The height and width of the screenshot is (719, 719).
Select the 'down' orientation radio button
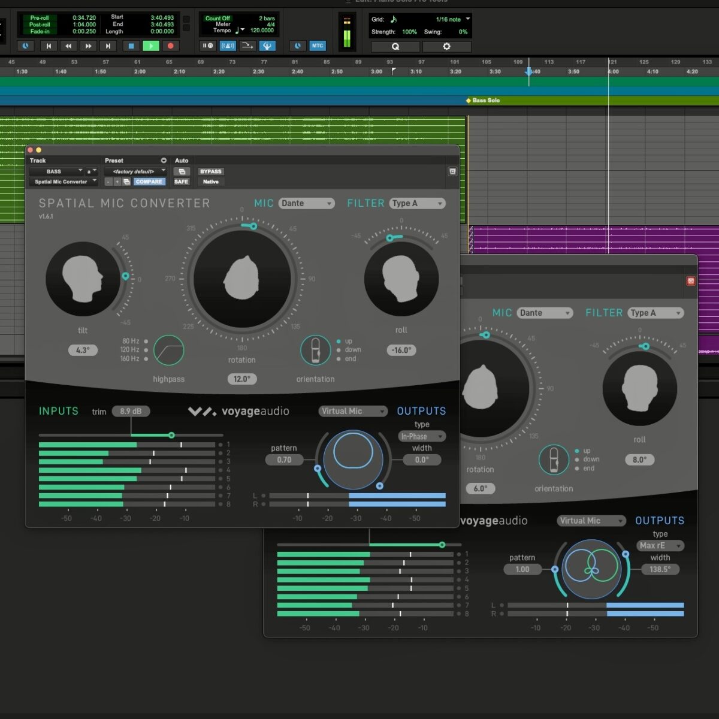pos(338,350)
